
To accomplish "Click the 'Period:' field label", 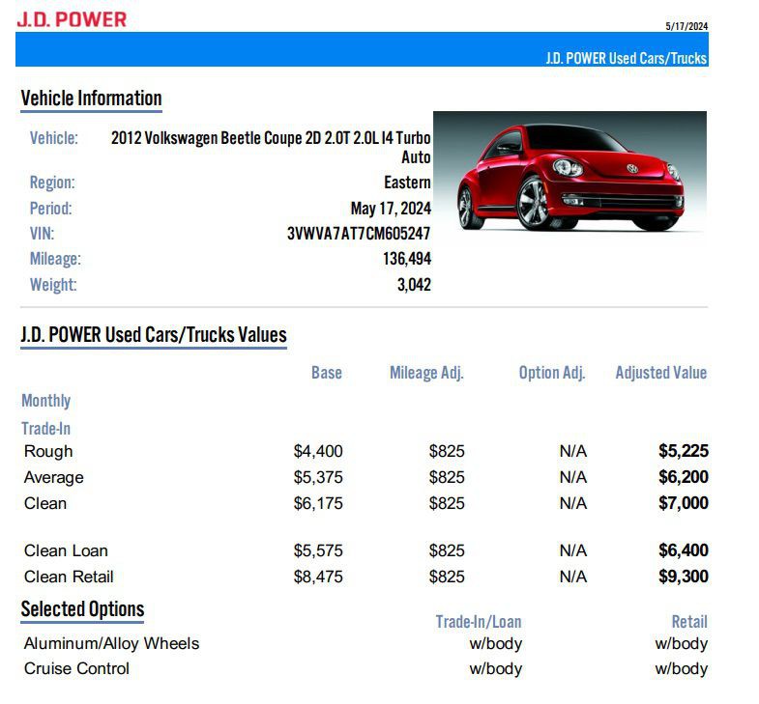I will click(x=51, y=209).
